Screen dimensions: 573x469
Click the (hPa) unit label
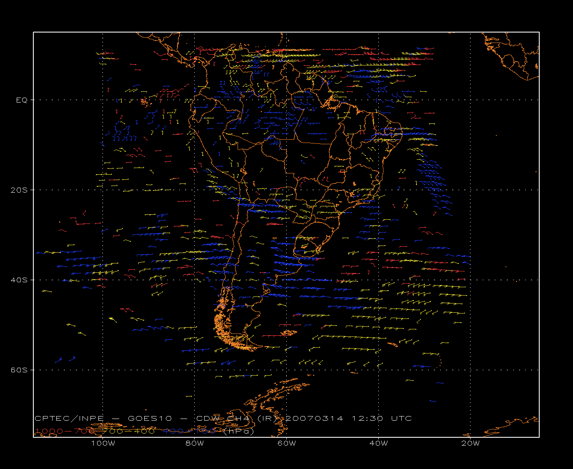click(239, 431)
